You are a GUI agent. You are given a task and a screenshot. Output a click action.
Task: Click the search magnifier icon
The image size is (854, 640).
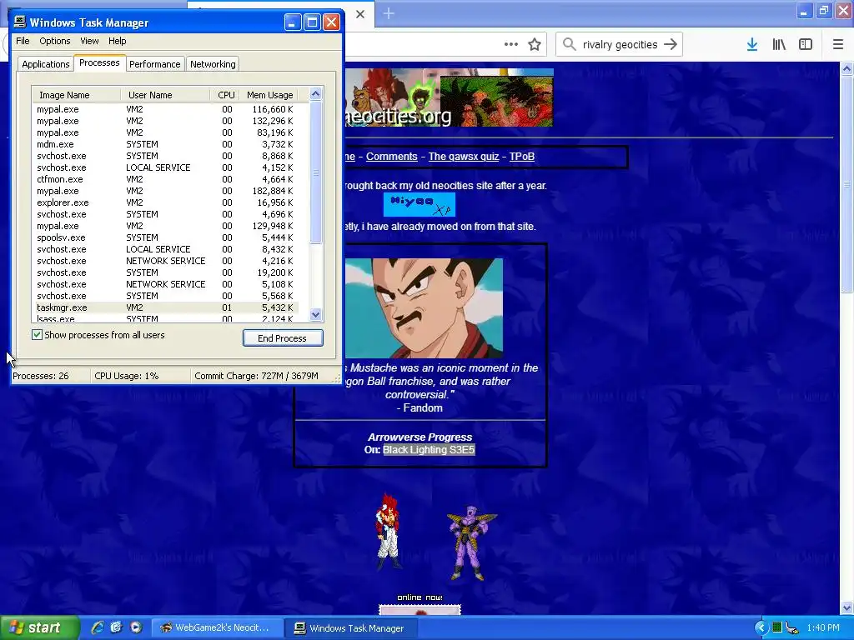point(569,44)
